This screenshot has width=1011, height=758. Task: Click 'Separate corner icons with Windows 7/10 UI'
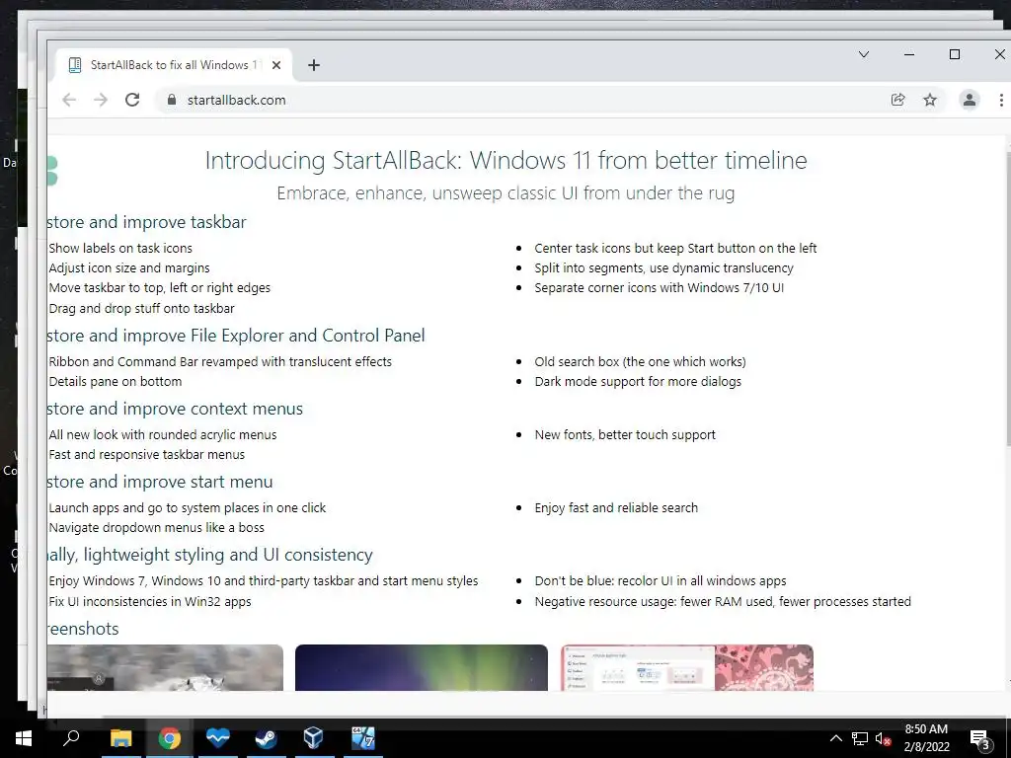coord(659,288)
